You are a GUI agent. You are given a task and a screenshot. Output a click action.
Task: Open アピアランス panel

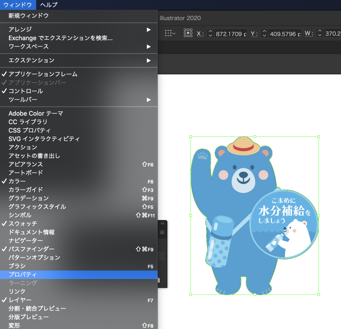[x=79, y=164]
